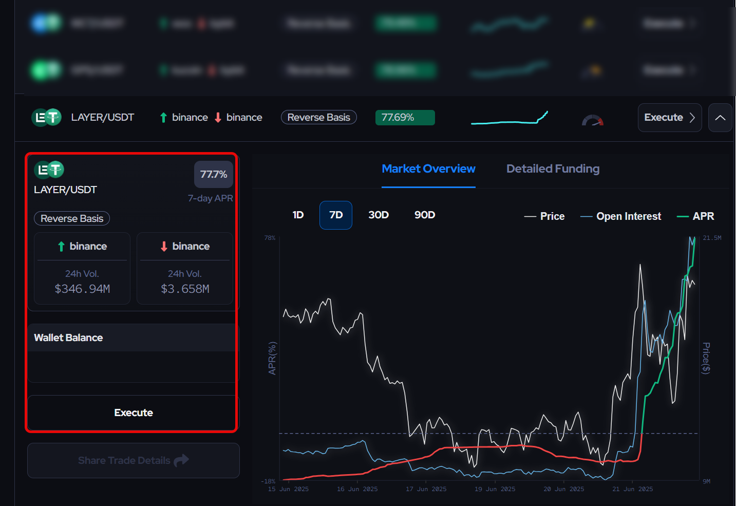Open the Detailed Funding tab
Screen dimensions: 736x506
tap(553, 169)
